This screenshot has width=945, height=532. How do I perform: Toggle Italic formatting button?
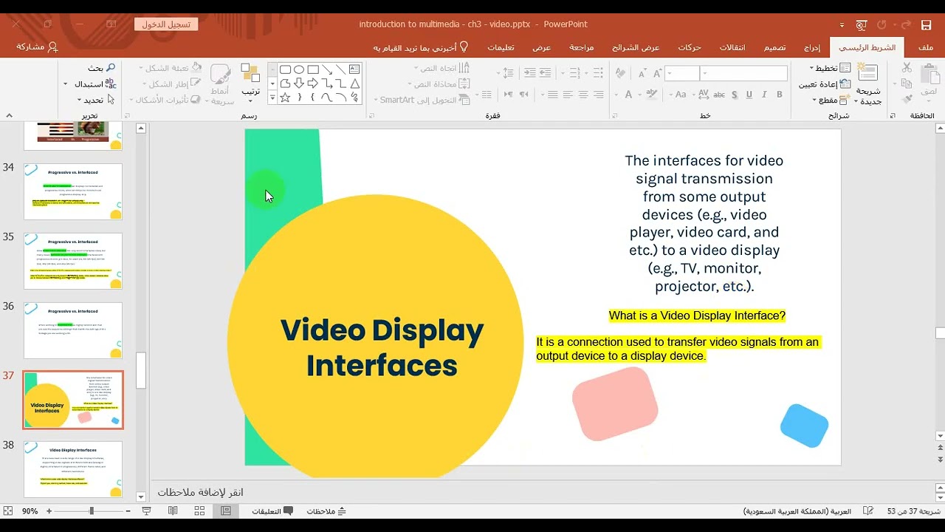(x=765, y=95)
